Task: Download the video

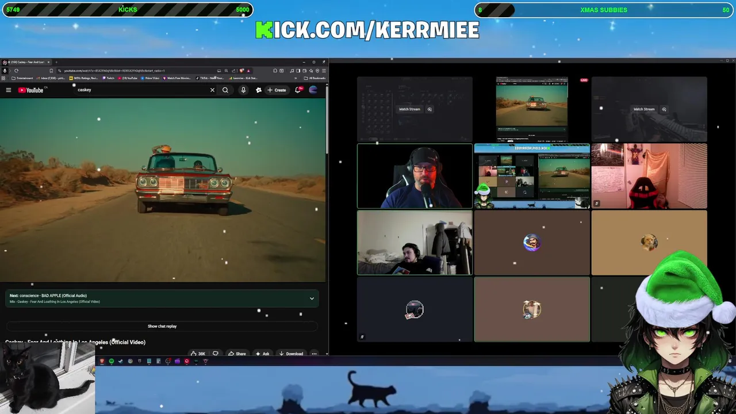Action: point(291,354)
